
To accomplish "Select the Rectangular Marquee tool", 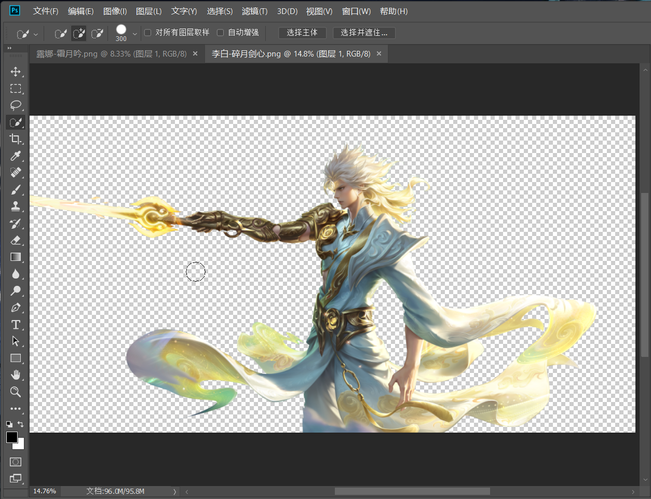I will 16,89.
